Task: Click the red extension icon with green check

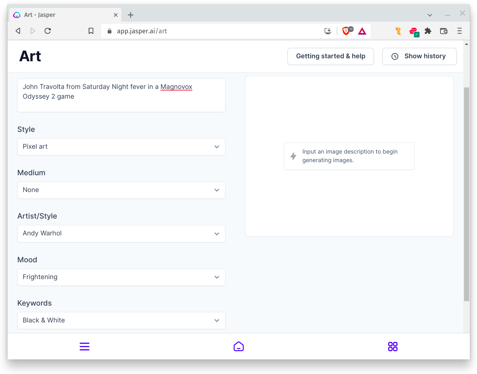Action: tap(414, 31)
